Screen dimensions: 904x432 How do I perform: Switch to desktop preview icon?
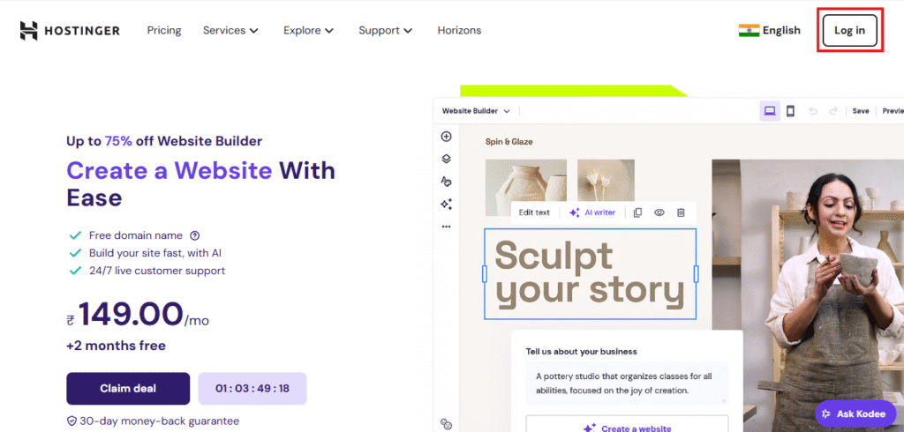770,111
